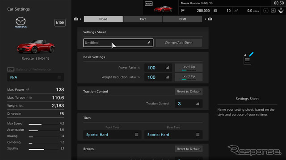Click the Max. Power value 128
Viewport: 286px width, 160px height.
pyautogui.click(x=60, y=90)
